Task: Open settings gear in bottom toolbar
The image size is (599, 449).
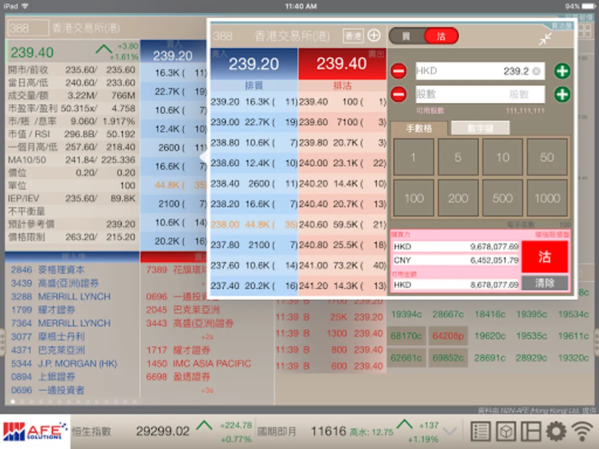Action: pyautogui.click(x=556, y=432)
